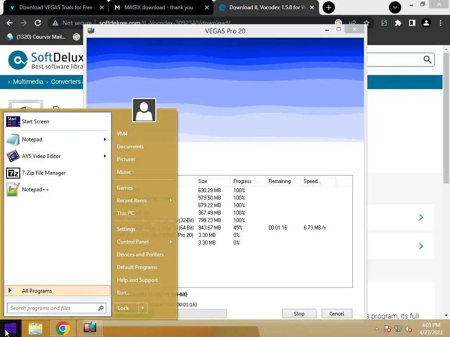Close the MAGIX download tab
The width and height of the screenshot is (450, 337).
coord(207,8)
